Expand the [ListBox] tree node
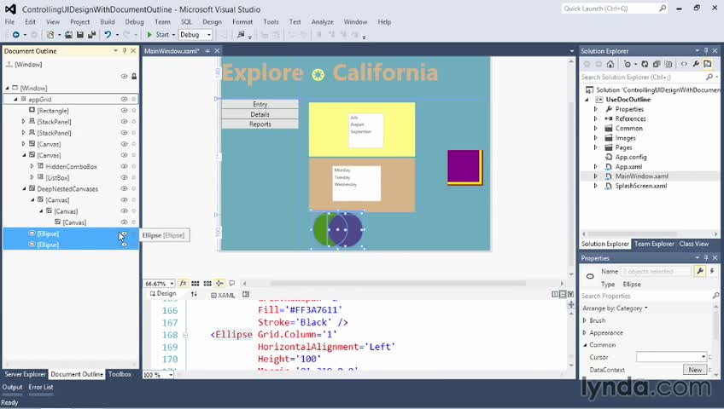Image resolution: width=724 pixels, height=409 pixels. [x=32, y=177]
